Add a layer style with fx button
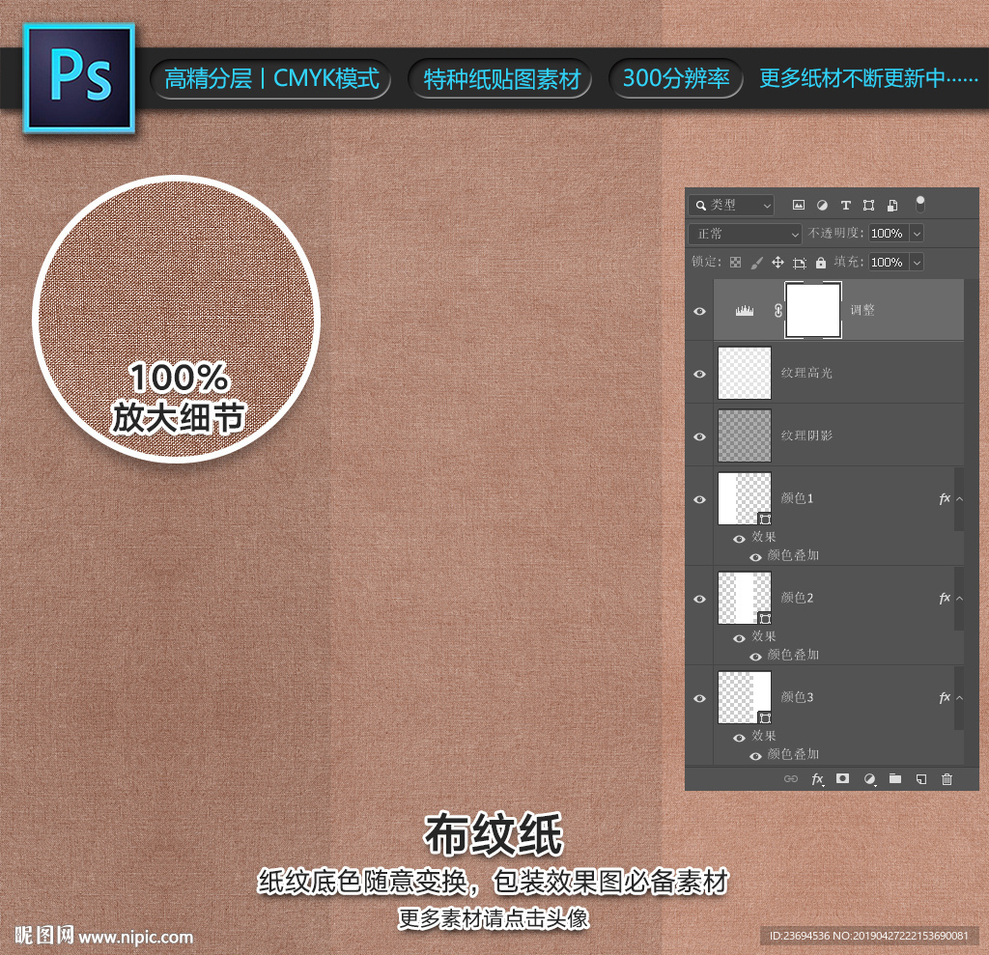The height and width of the screenshot is (955, 989). pos(817,779)
